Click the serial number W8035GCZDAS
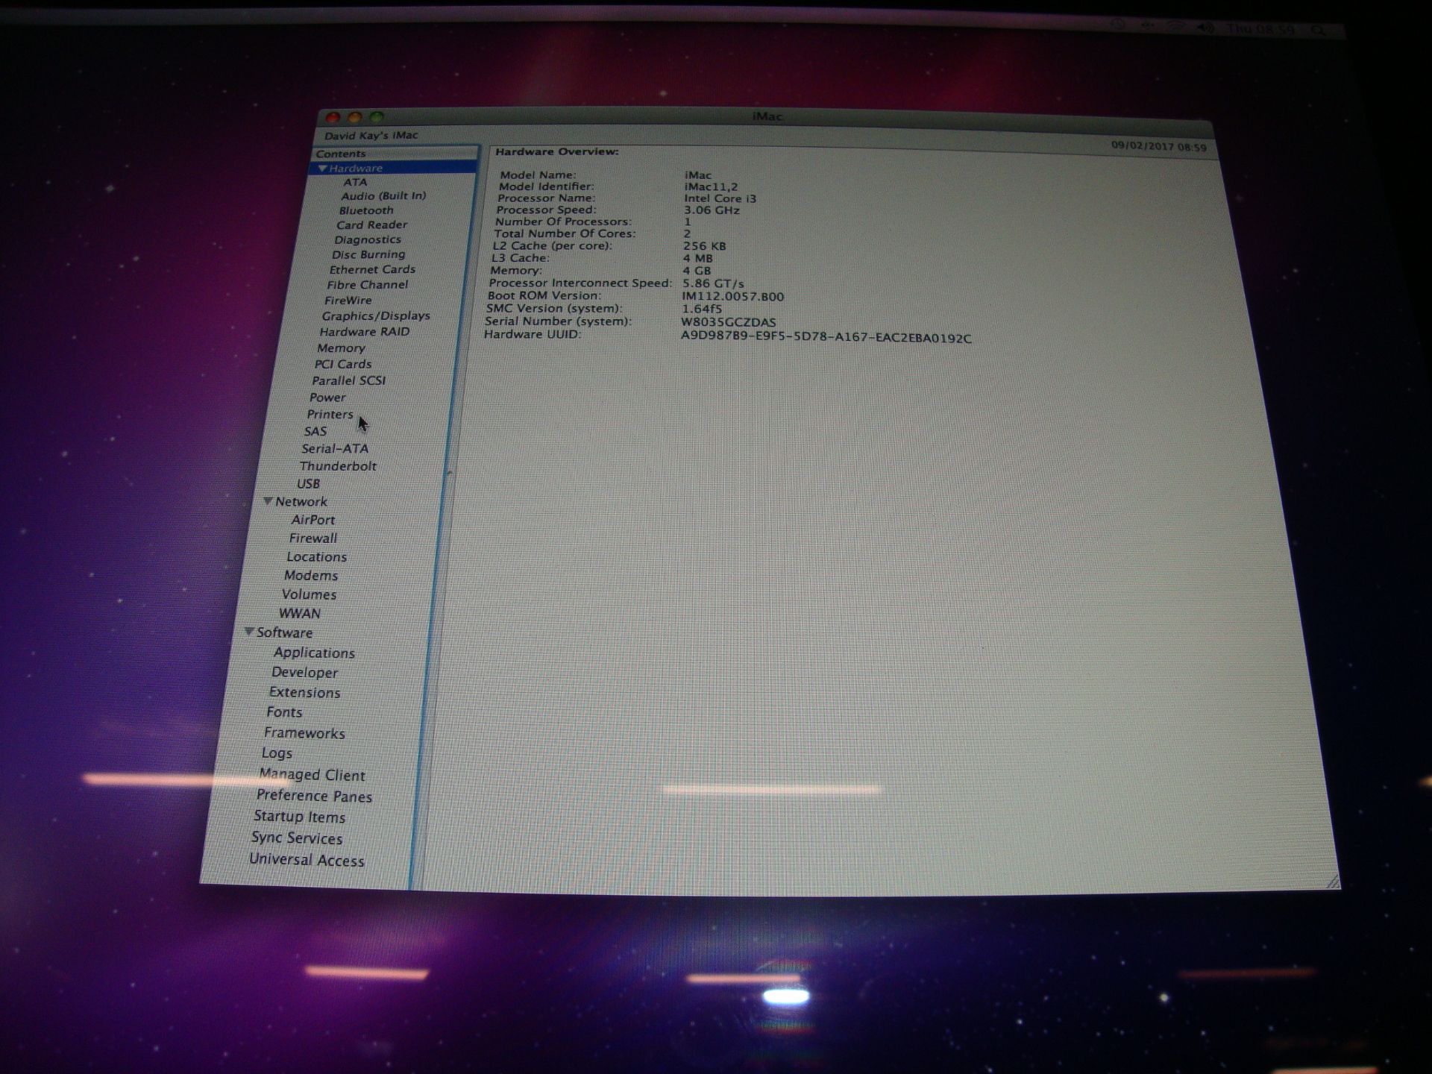The width and height of the screenshot is (1432, 1074). (x=728, y=322)
